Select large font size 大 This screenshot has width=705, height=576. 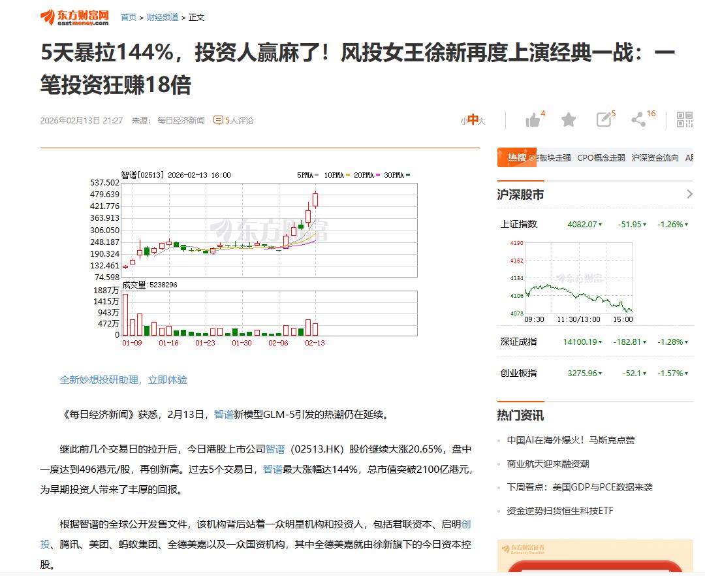tap(482, 121)
